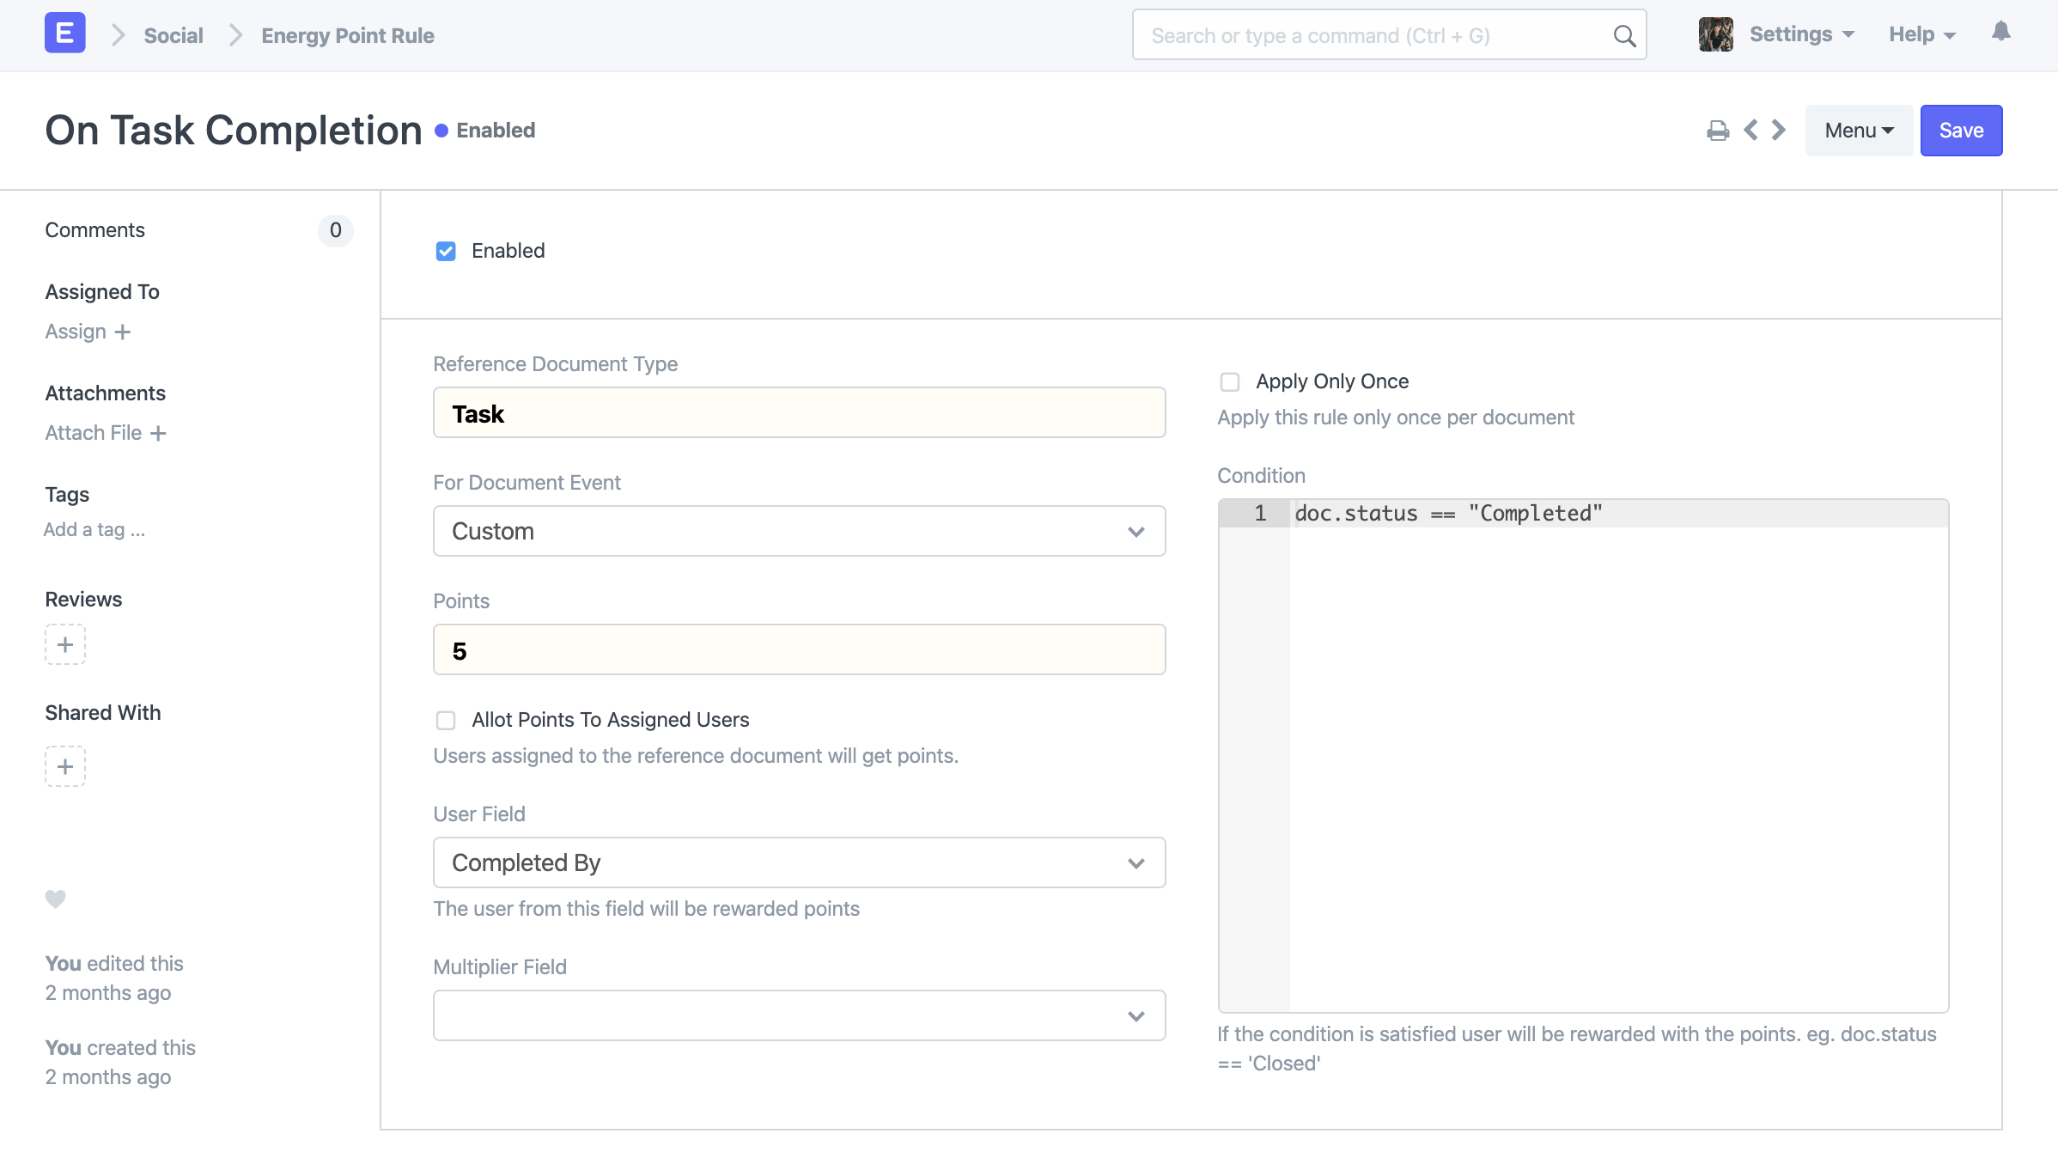This screenshot has width=2058, height=1158.
Task: Open the notifications bell
Action: pos(2000,33)
